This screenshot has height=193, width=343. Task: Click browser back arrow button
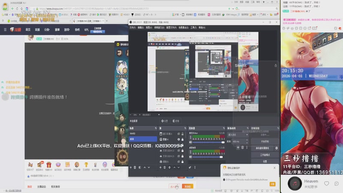(12, 9)
